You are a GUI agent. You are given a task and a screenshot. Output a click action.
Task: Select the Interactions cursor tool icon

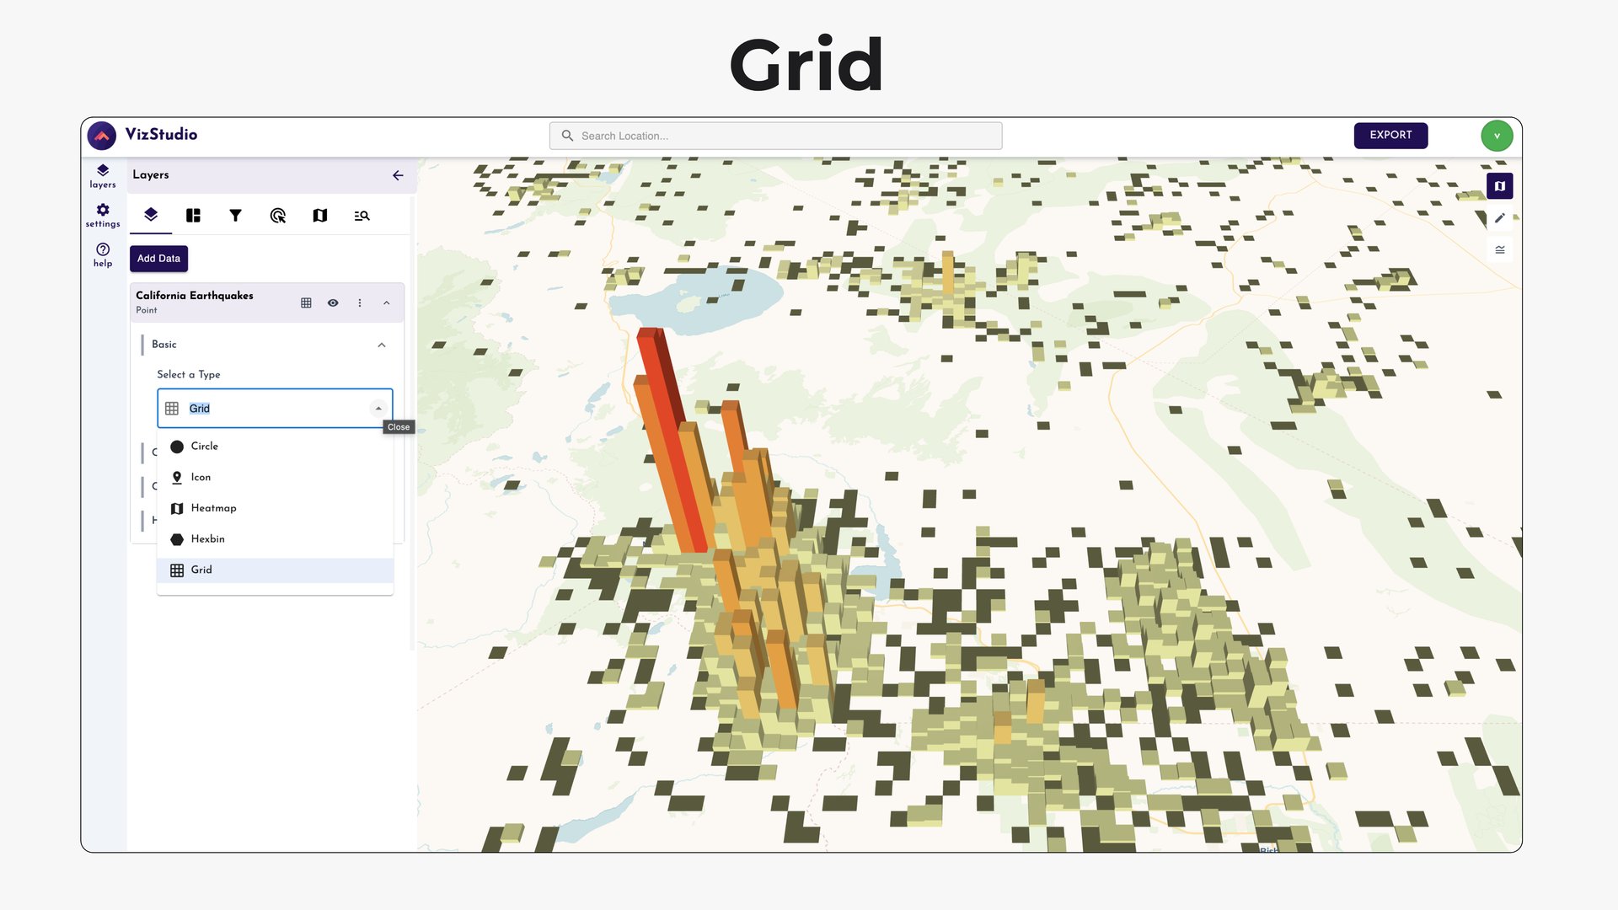[278, 215]
